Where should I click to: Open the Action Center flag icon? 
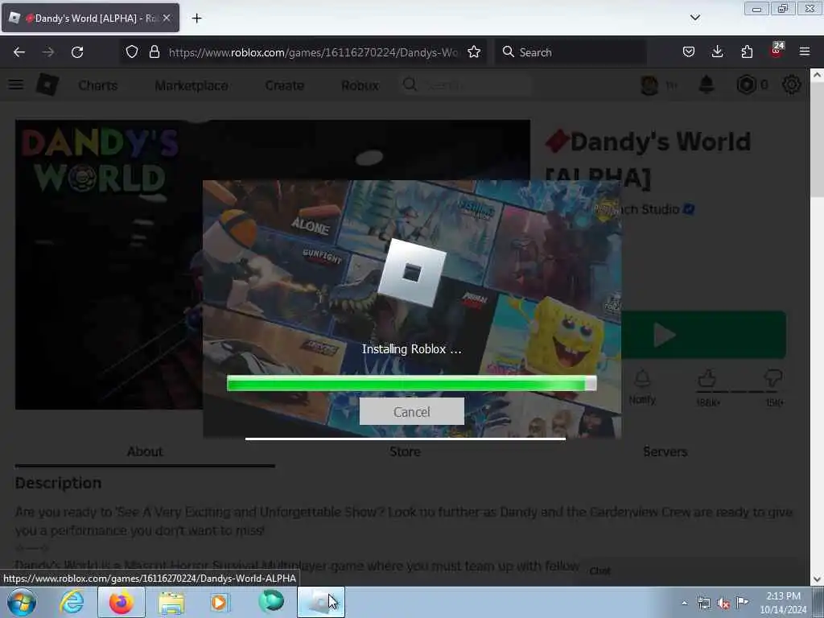tap(742, 602)
